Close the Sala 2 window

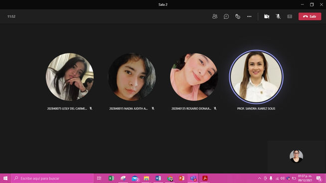pos(321,4)
